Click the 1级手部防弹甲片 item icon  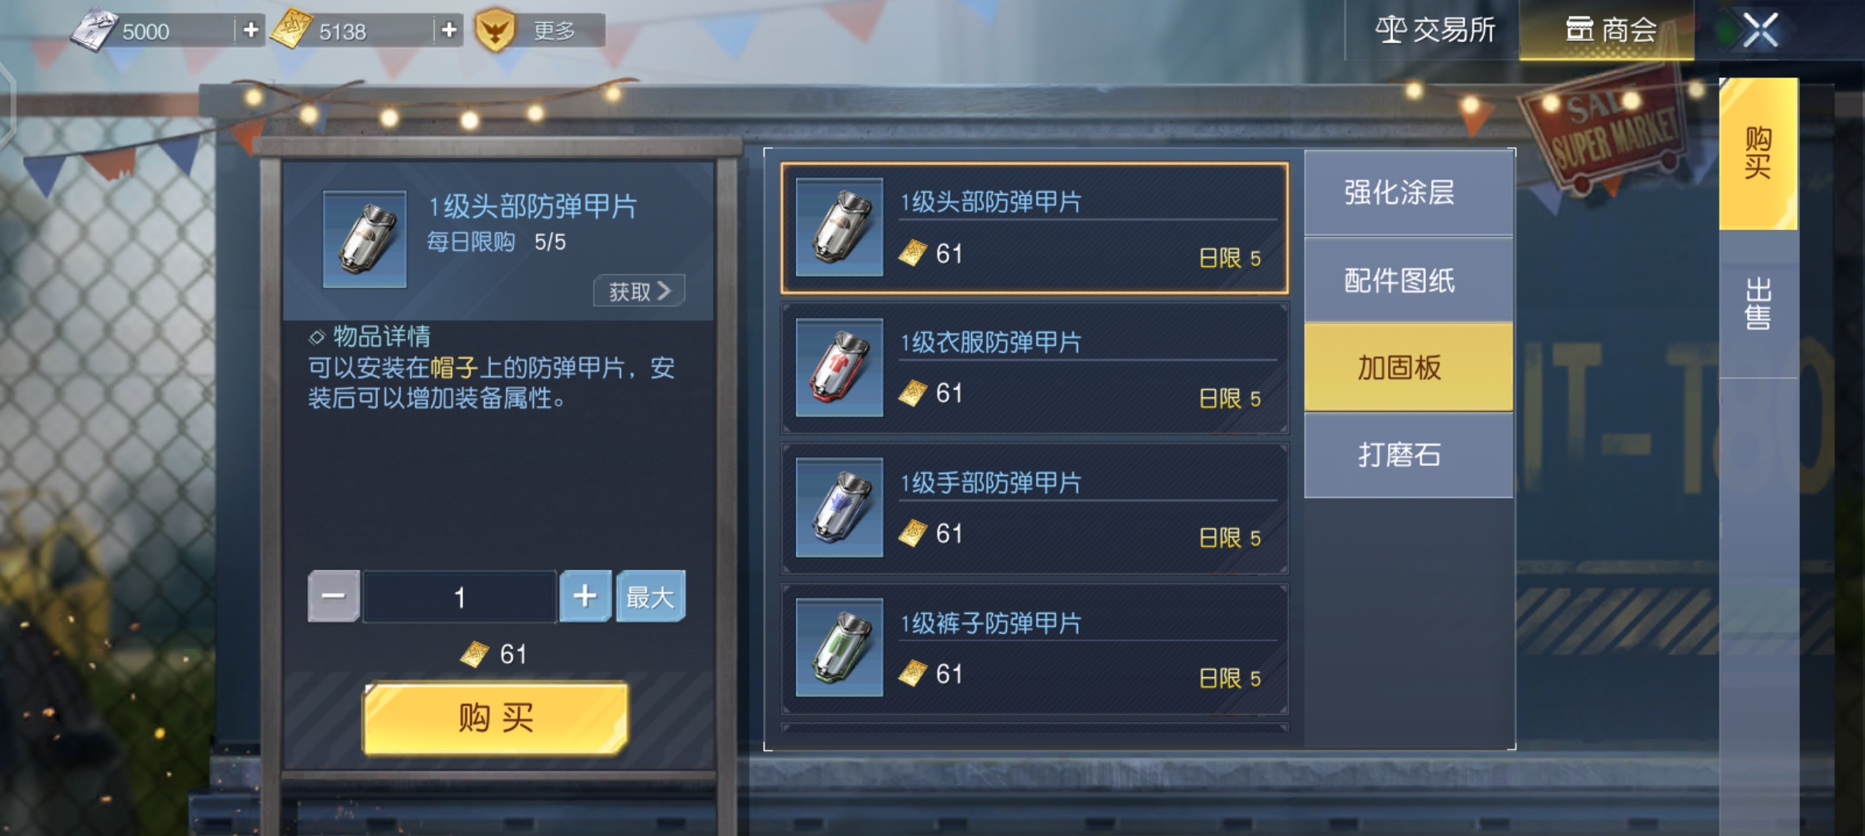840,508
